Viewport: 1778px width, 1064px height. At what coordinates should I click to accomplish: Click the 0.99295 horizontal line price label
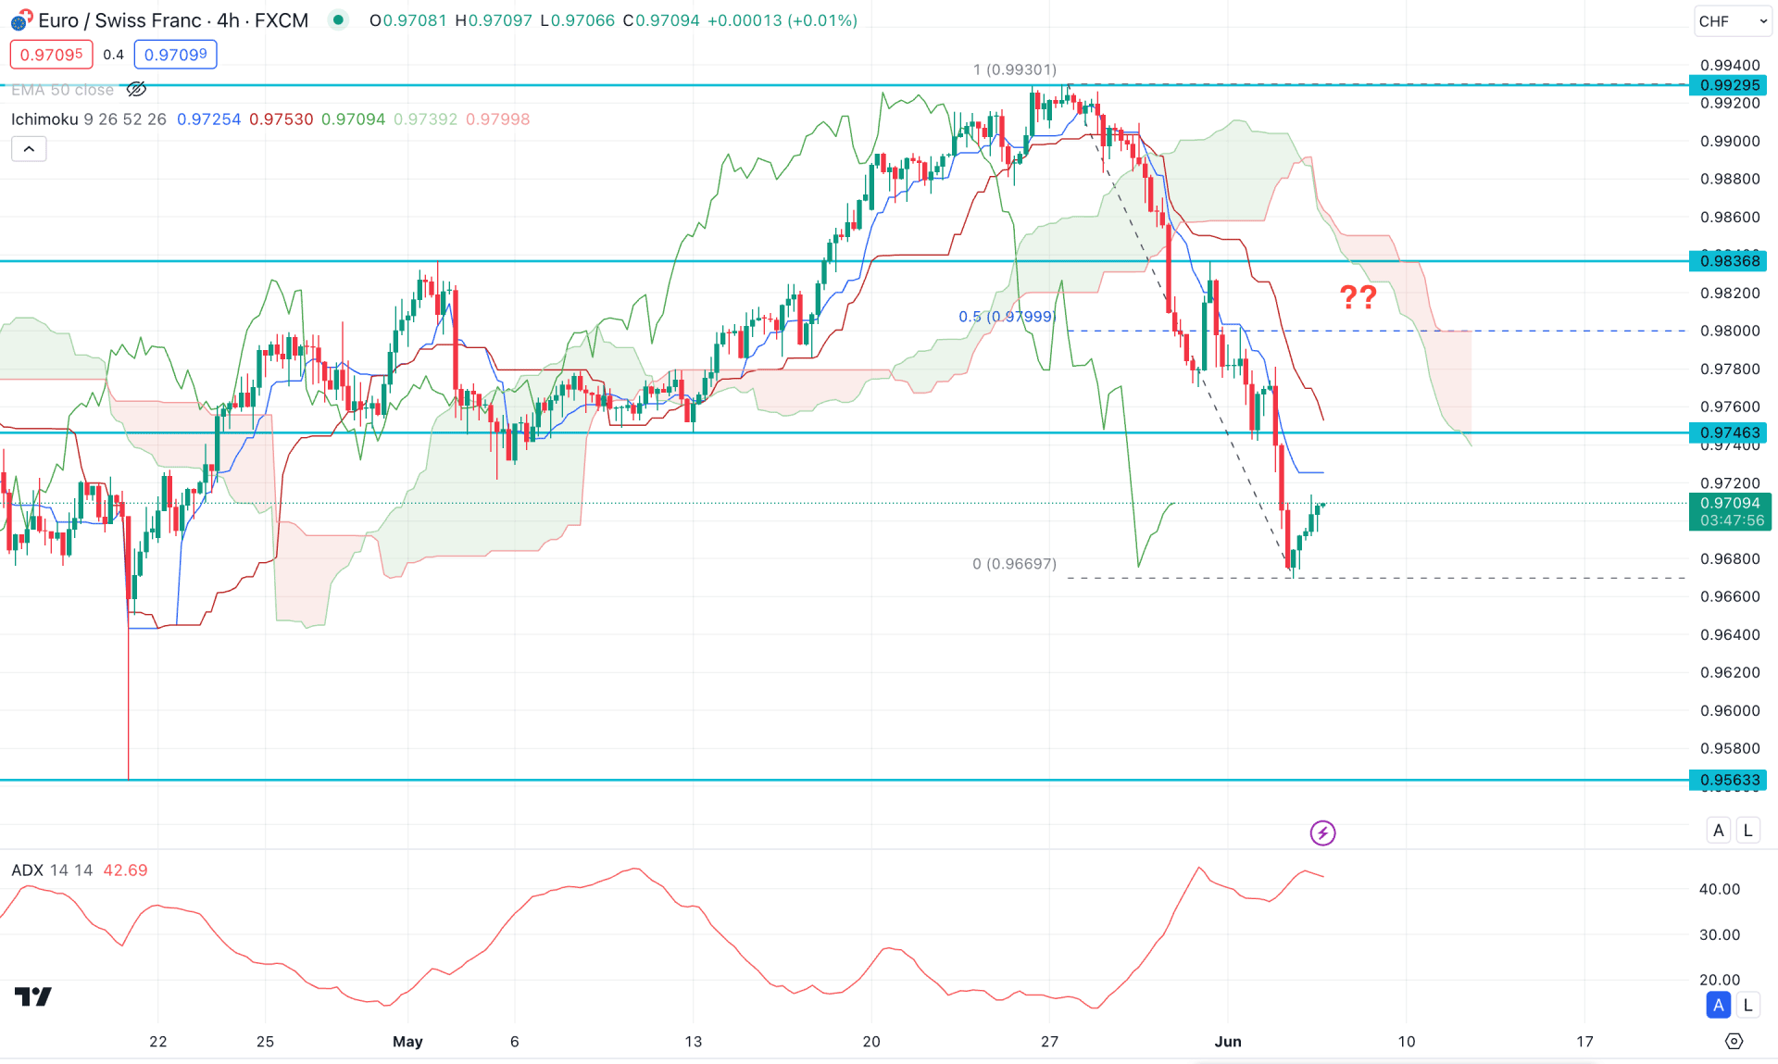point(1730,85)
